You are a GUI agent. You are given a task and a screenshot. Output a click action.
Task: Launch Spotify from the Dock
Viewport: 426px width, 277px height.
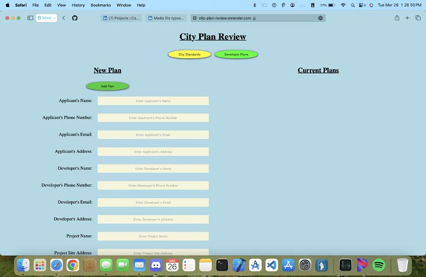tap(379, 265)
